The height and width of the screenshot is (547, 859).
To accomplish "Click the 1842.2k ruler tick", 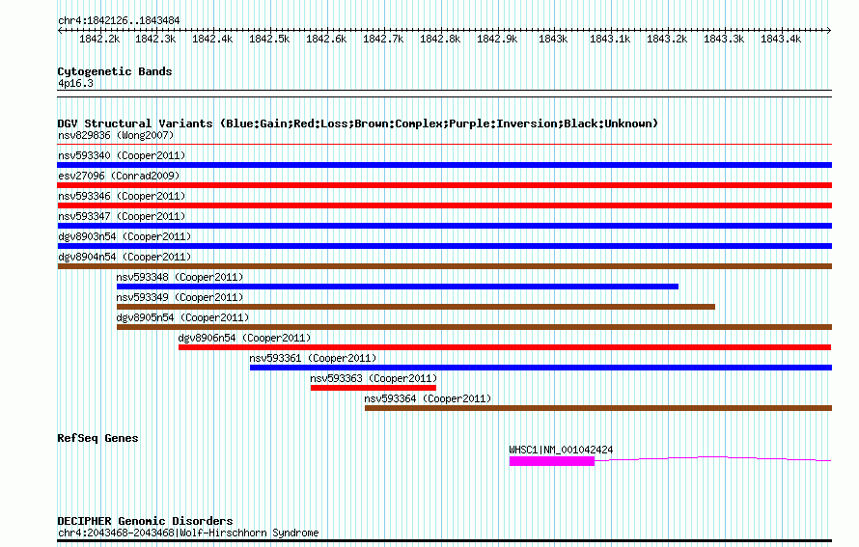I will [99, 39].
